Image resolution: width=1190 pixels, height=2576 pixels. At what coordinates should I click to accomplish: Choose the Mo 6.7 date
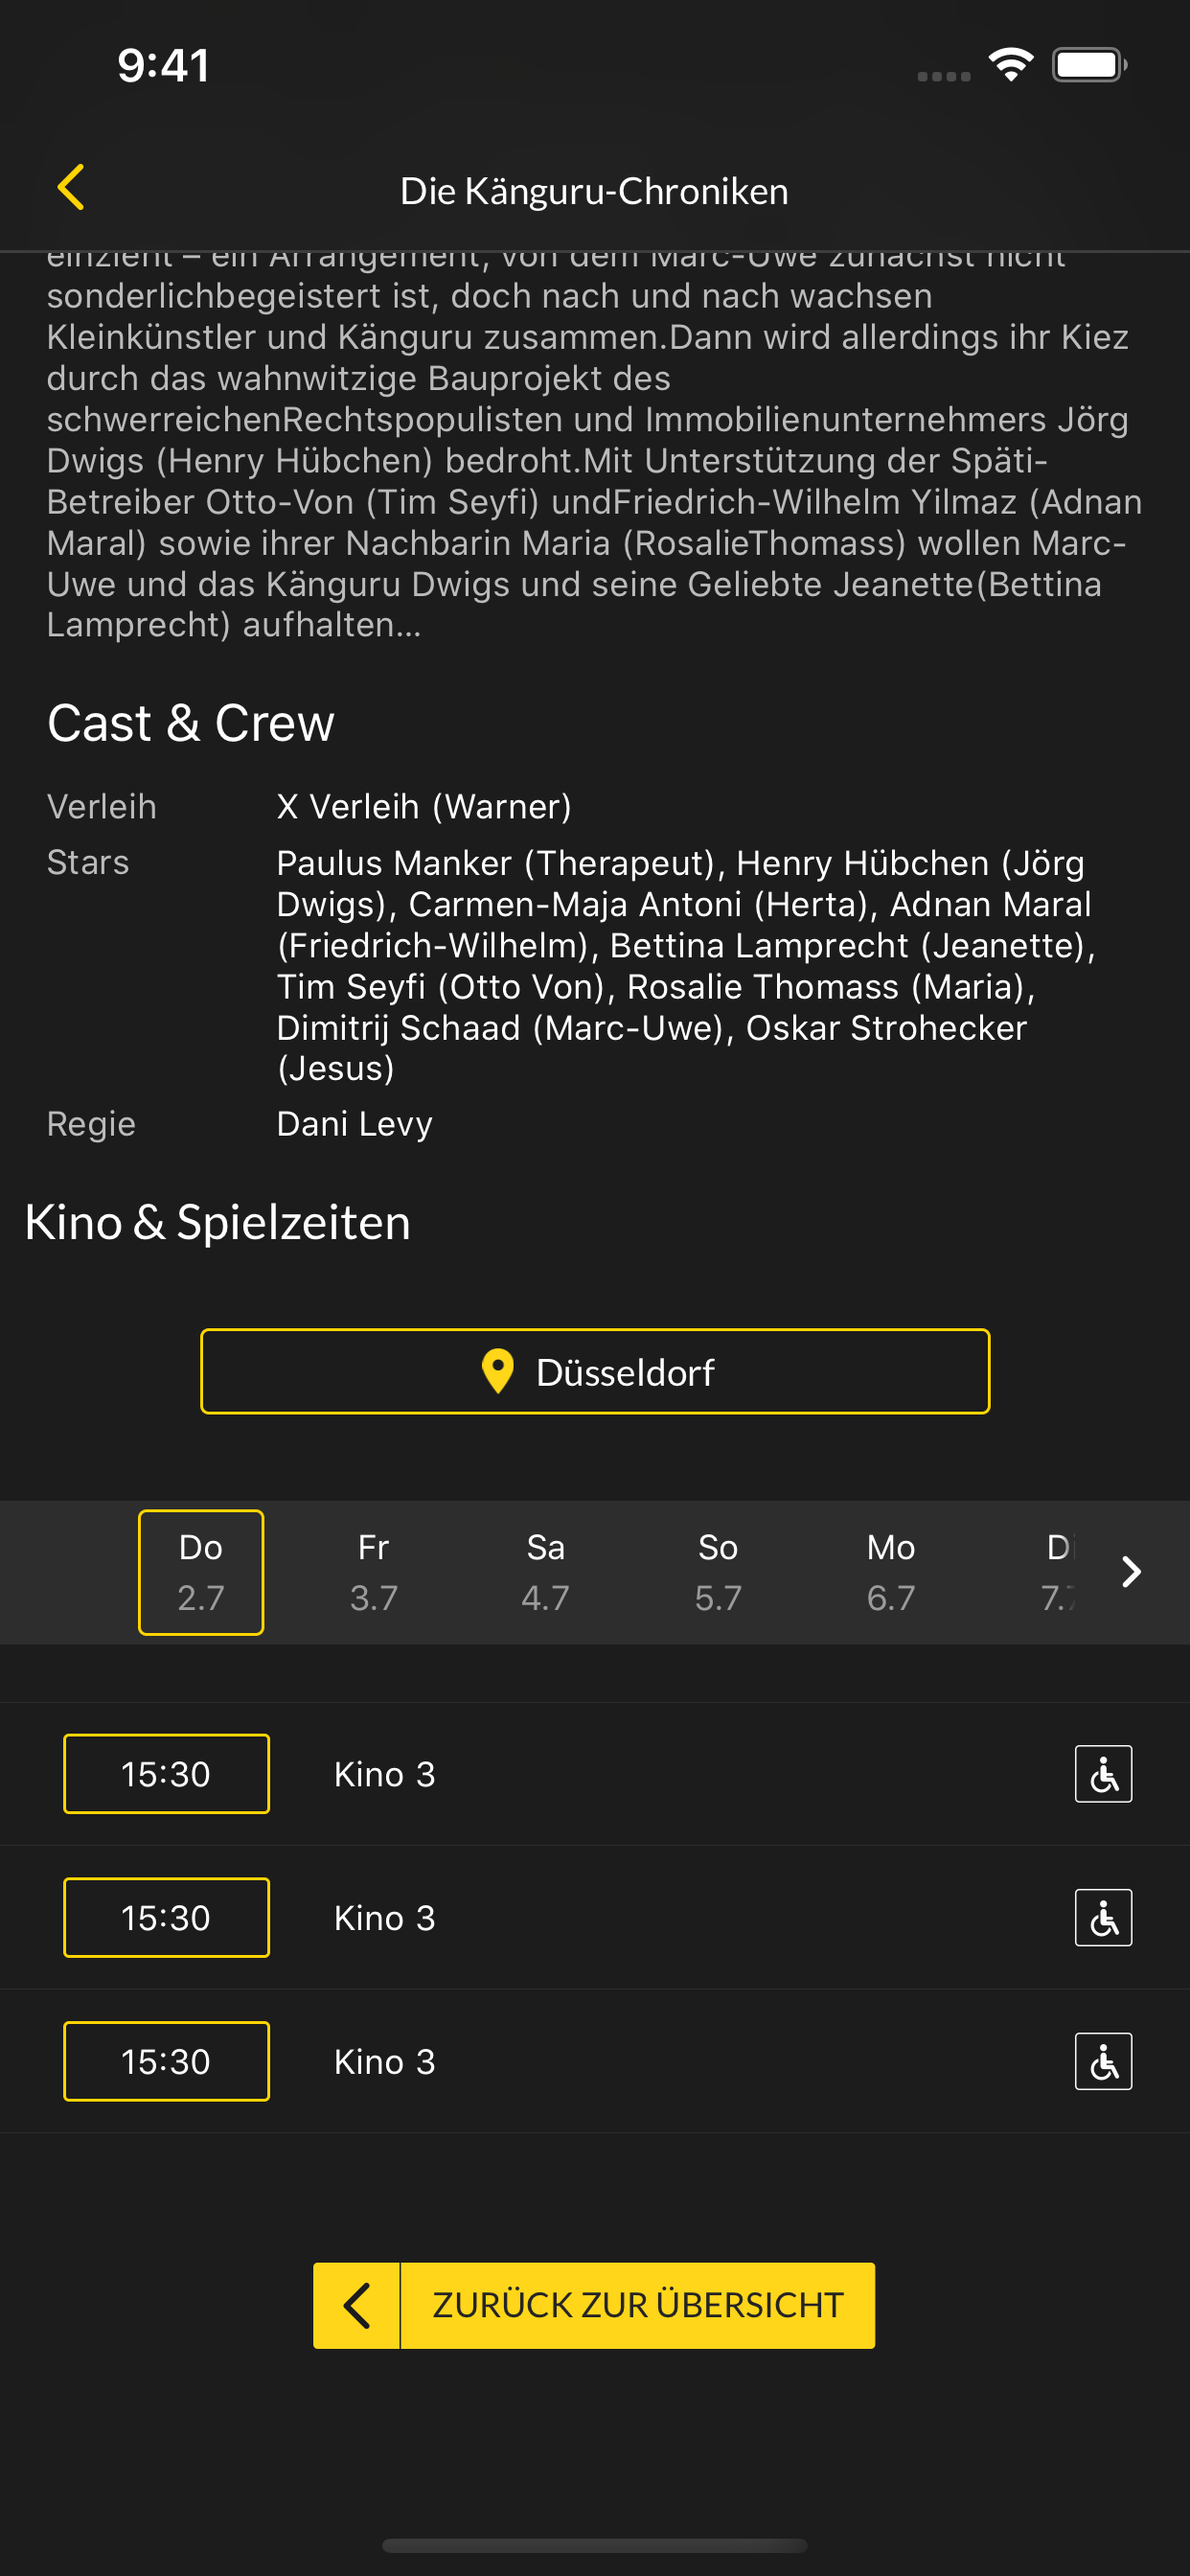click(x=891, y=1572)
